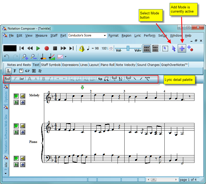Click the volume slider handle

[128, 48]
